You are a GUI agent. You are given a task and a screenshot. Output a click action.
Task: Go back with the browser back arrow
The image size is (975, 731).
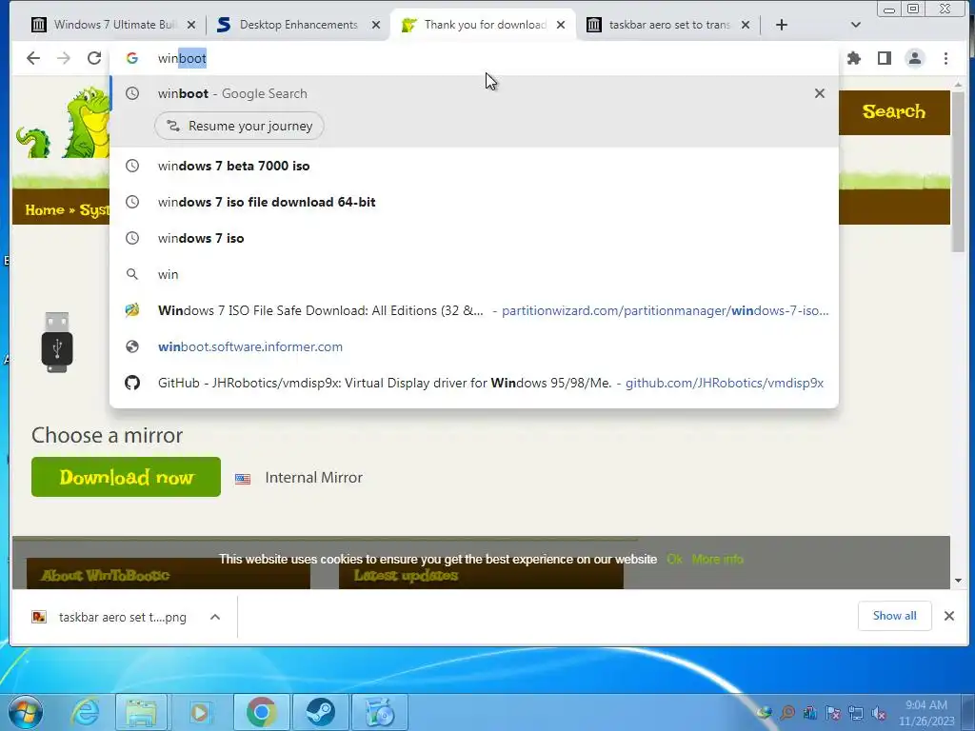pos(33,58)
